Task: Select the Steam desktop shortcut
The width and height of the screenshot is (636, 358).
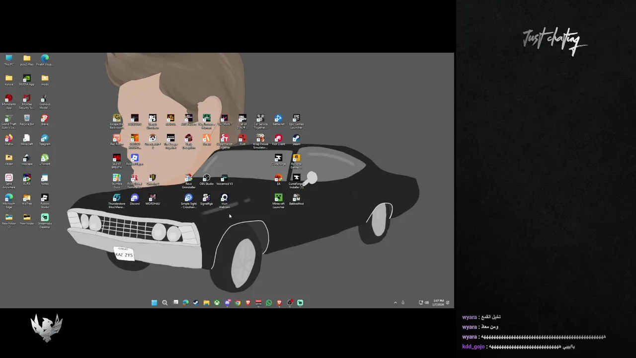Action: click(x=296, y=140)
